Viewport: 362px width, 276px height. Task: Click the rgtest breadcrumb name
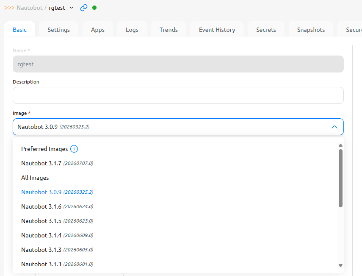(57, 8)
